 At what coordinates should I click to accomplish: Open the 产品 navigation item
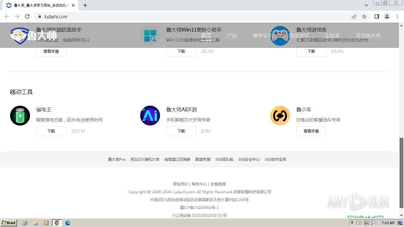(x=232, y=36)
